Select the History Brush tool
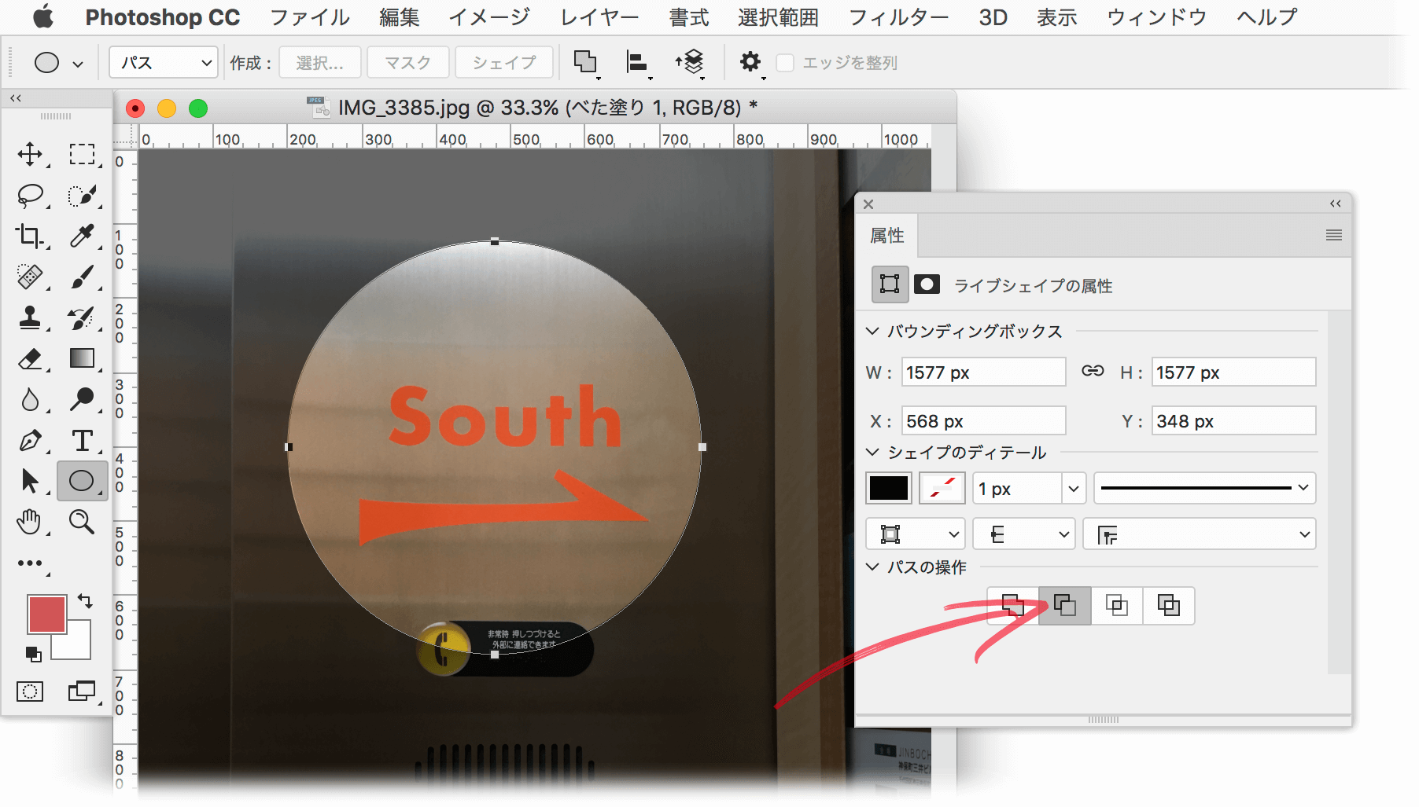The height and width of the screenshot is (807, 1419). (82, 317)
